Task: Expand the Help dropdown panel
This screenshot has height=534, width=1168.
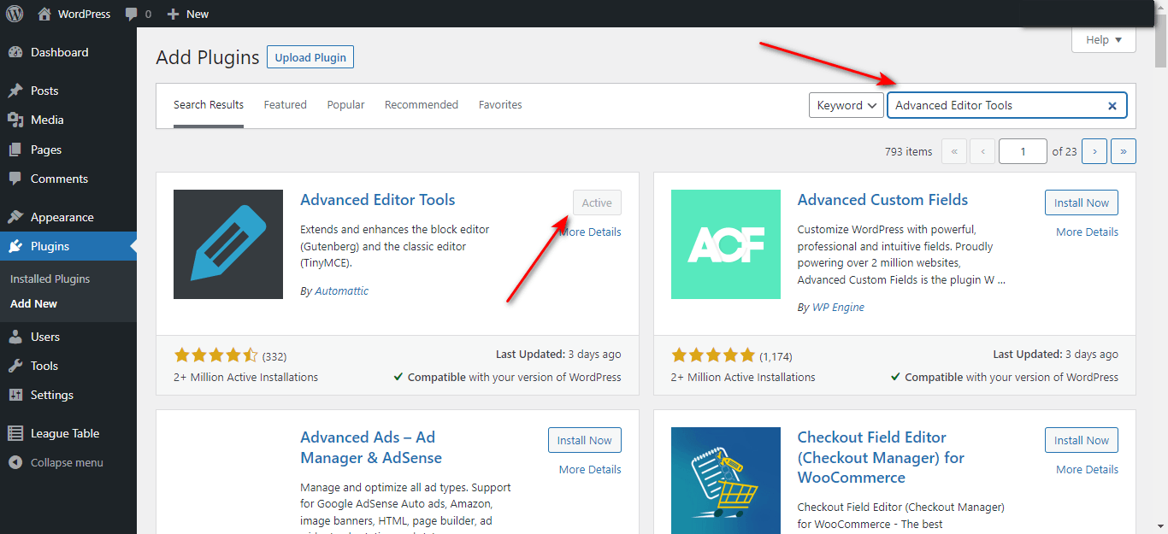Action: (1103, 39)
